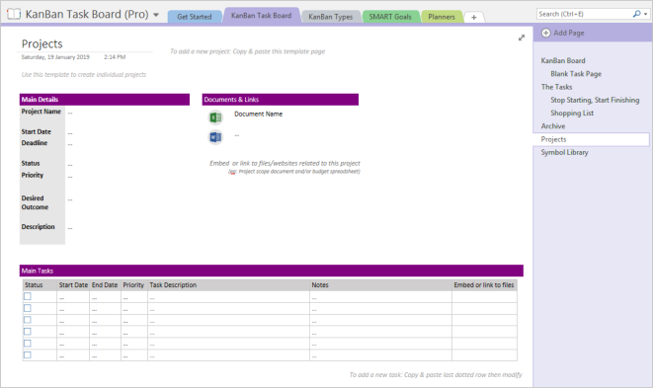Click the Main Details header bar
This screenshot has height=388, width=653.
(105, 100)
